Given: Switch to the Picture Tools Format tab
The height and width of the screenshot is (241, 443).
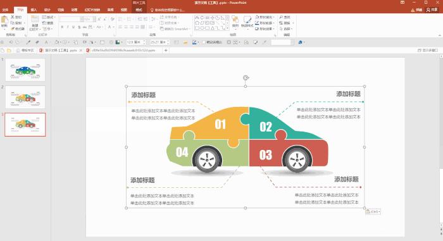Looking at the screenshot, I should pyautogui.click(x=139, y=10).
